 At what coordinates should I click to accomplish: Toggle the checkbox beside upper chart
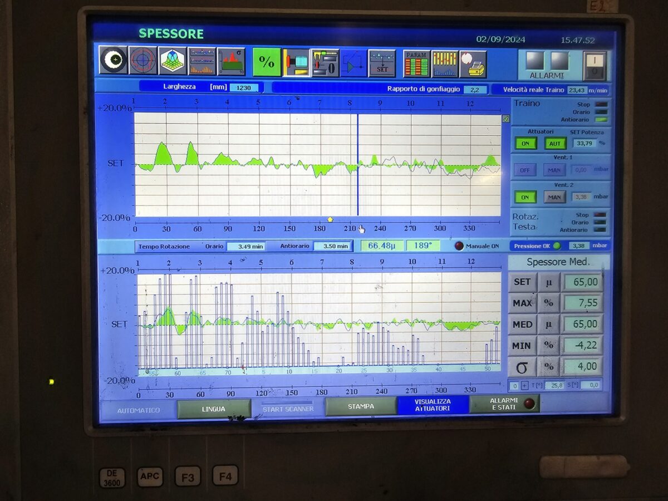pyautogui.click(x=505, y=119)
